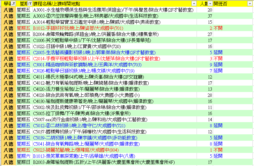Select 延開 status for C5012 二胡初級1

218,125
